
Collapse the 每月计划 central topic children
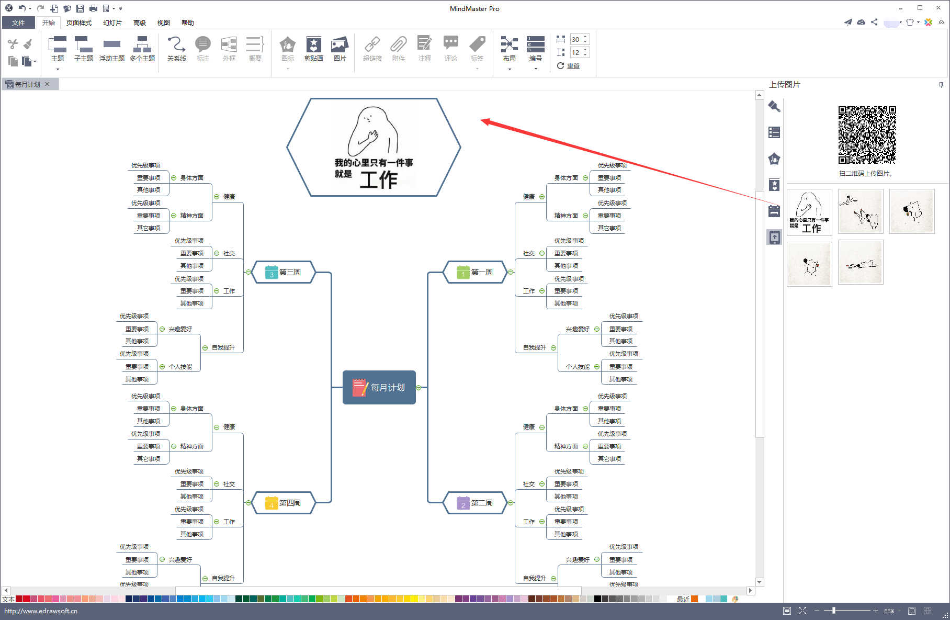419,388
